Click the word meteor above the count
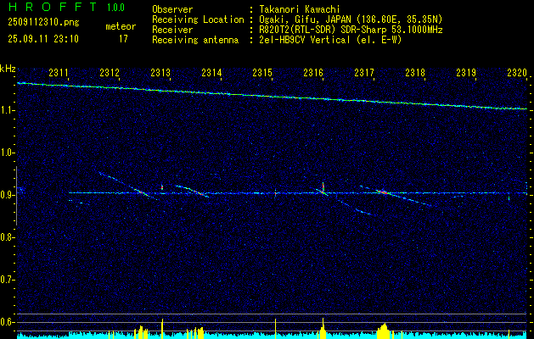 click(121, 26)
